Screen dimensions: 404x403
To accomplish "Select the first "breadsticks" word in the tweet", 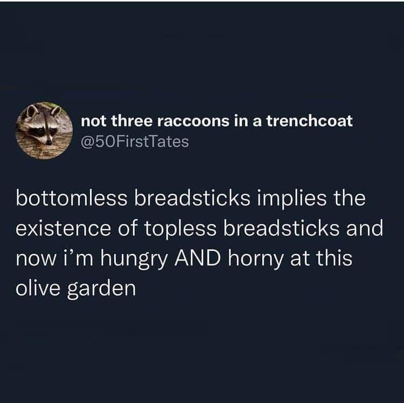I will click(x=192, y=199).
